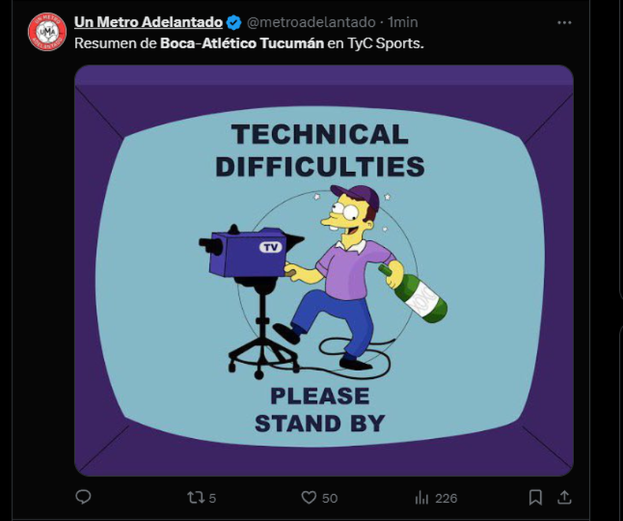Click the "1min" timestamp

click(403, 22)
